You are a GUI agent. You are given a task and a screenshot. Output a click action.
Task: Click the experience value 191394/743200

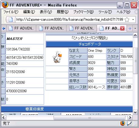tap(18, 49)
